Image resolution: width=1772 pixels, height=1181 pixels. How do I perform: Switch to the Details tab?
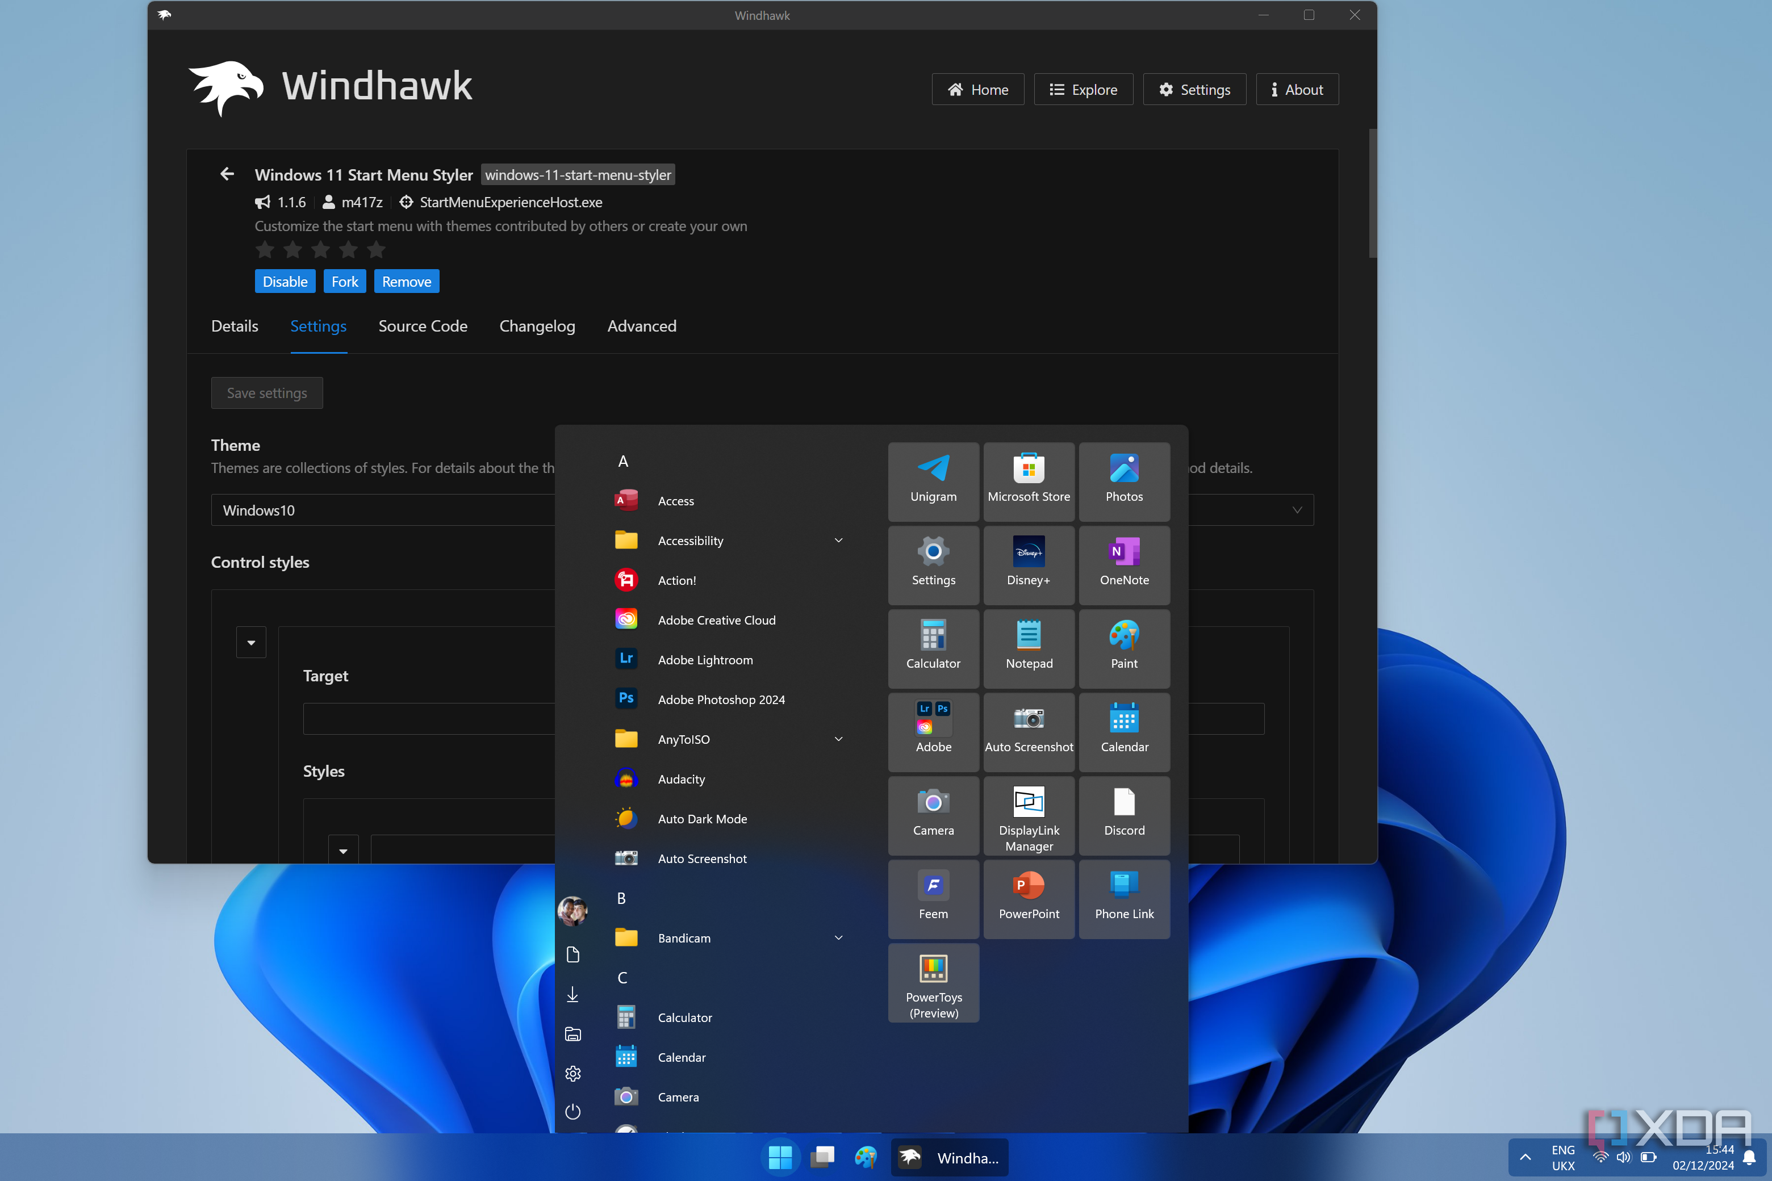click(x=235, y=326)
